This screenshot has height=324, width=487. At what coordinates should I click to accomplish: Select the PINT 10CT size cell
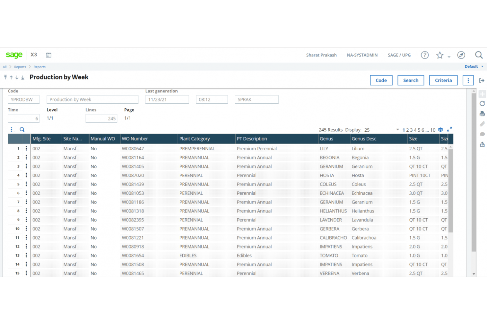[x=423, y=175]
